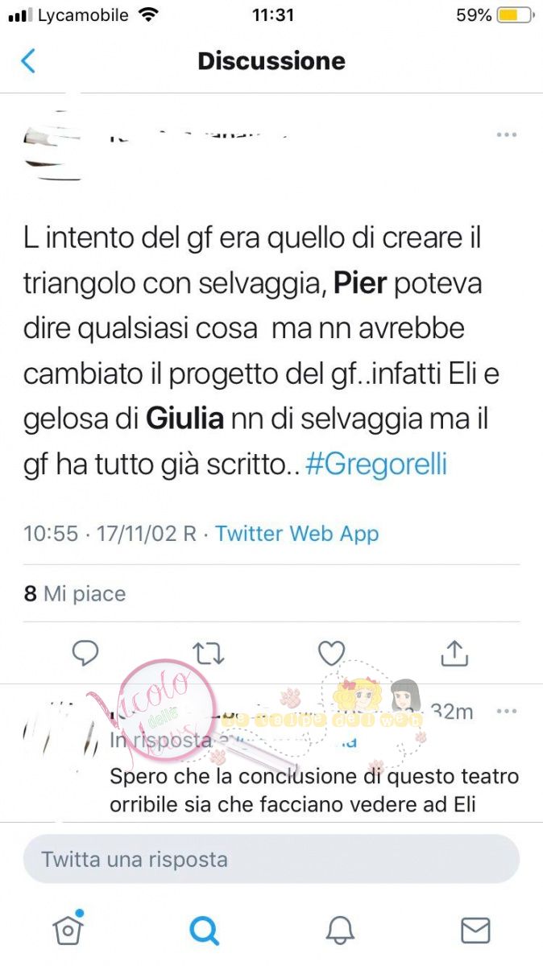Tap the reply text starting Spero che
The height and width of the screenshot is (966, 543).
314,791
